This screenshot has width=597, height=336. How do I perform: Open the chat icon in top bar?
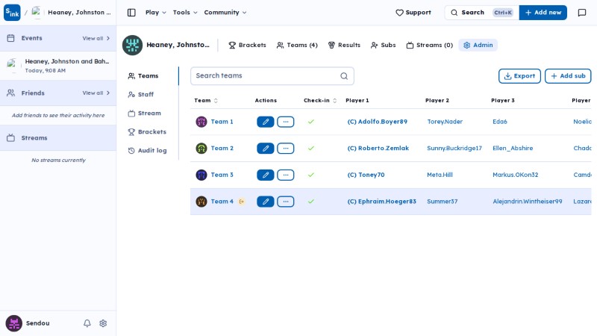coord(582,13)
